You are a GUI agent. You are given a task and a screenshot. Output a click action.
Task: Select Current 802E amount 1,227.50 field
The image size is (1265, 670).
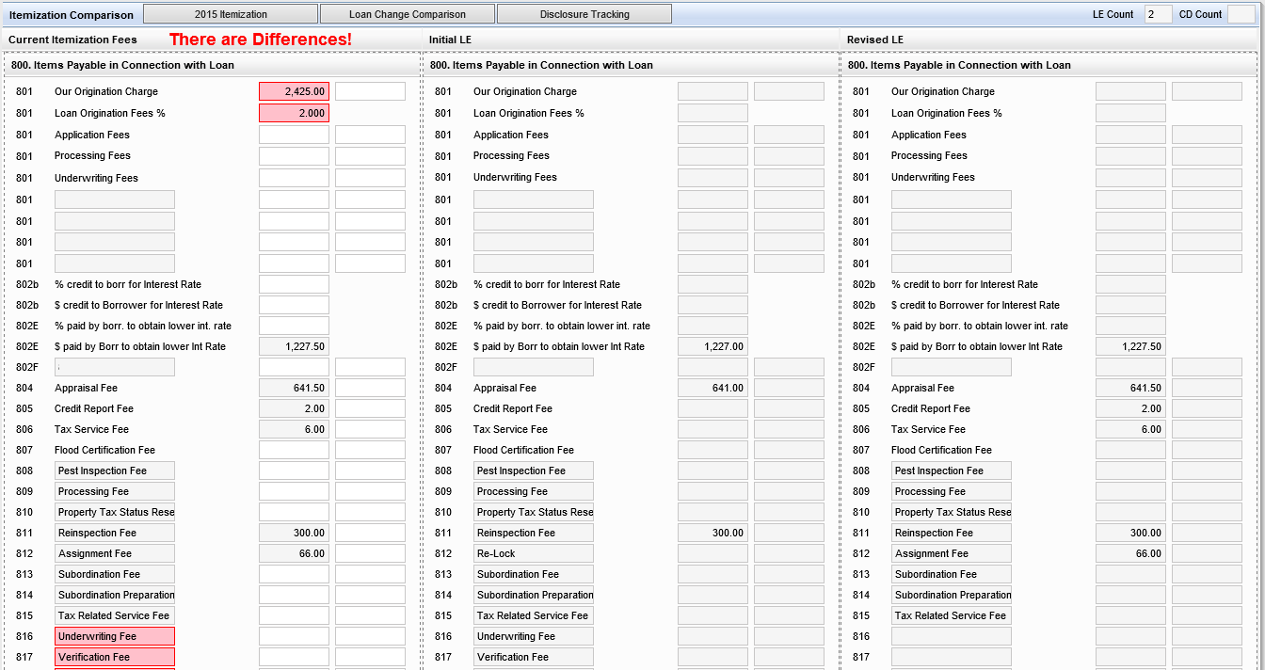[x=295, y=346]
